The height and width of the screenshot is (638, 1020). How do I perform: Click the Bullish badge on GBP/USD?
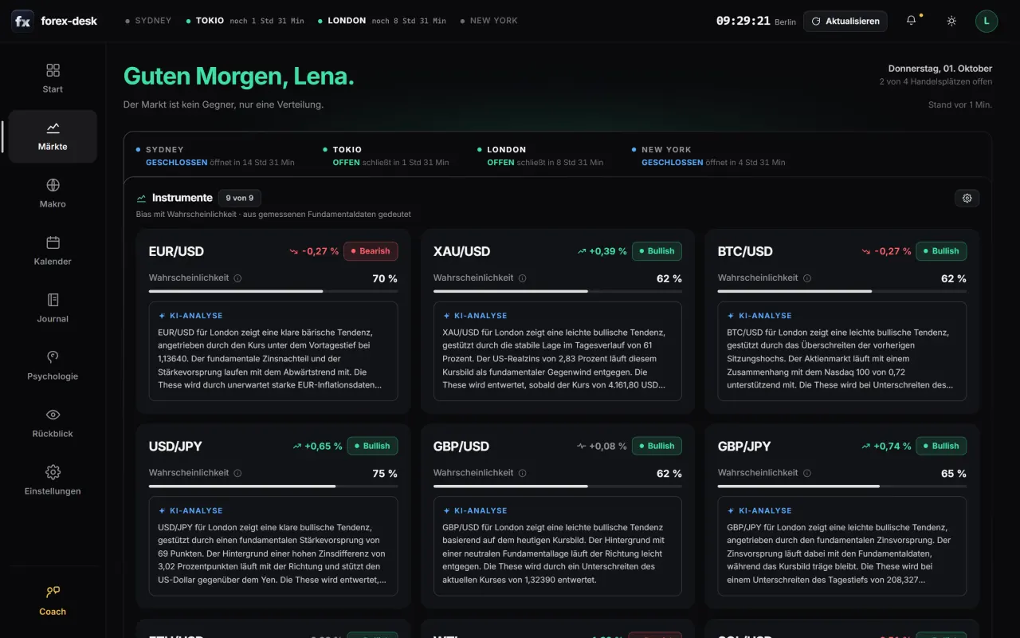pyautogui.click(x=657, y=446)
